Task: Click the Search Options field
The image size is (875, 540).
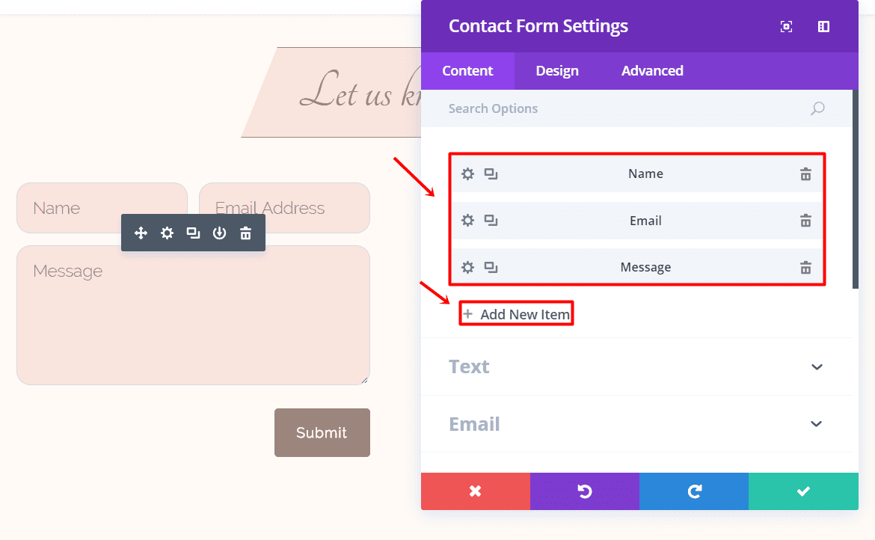Action: 621,108
